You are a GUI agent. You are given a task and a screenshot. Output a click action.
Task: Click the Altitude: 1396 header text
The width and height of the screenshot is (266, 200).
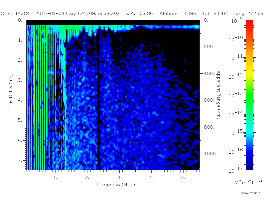click(x=178, y=13)
